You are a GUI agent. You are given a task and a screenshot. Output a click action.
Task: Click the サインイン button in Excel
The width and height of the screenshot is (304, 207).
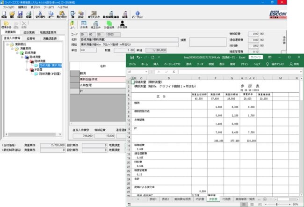pos(256,57)
